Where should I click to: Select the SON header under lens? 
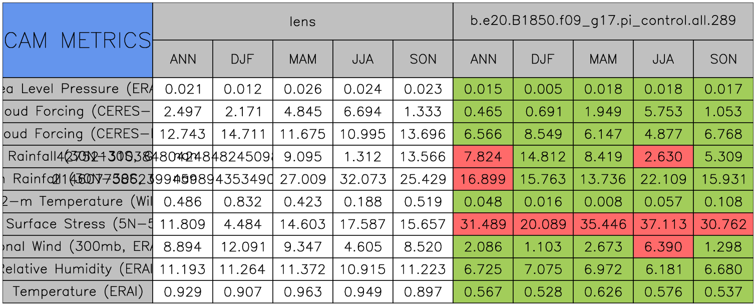click(423, 59)
